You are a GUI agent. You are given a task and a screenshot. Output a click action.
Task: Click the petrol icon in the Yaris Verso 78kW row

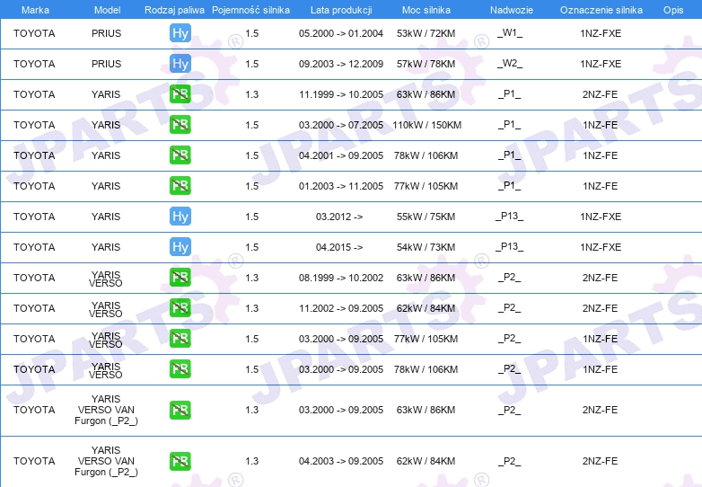pyautogui.click(x=180, y=368)
